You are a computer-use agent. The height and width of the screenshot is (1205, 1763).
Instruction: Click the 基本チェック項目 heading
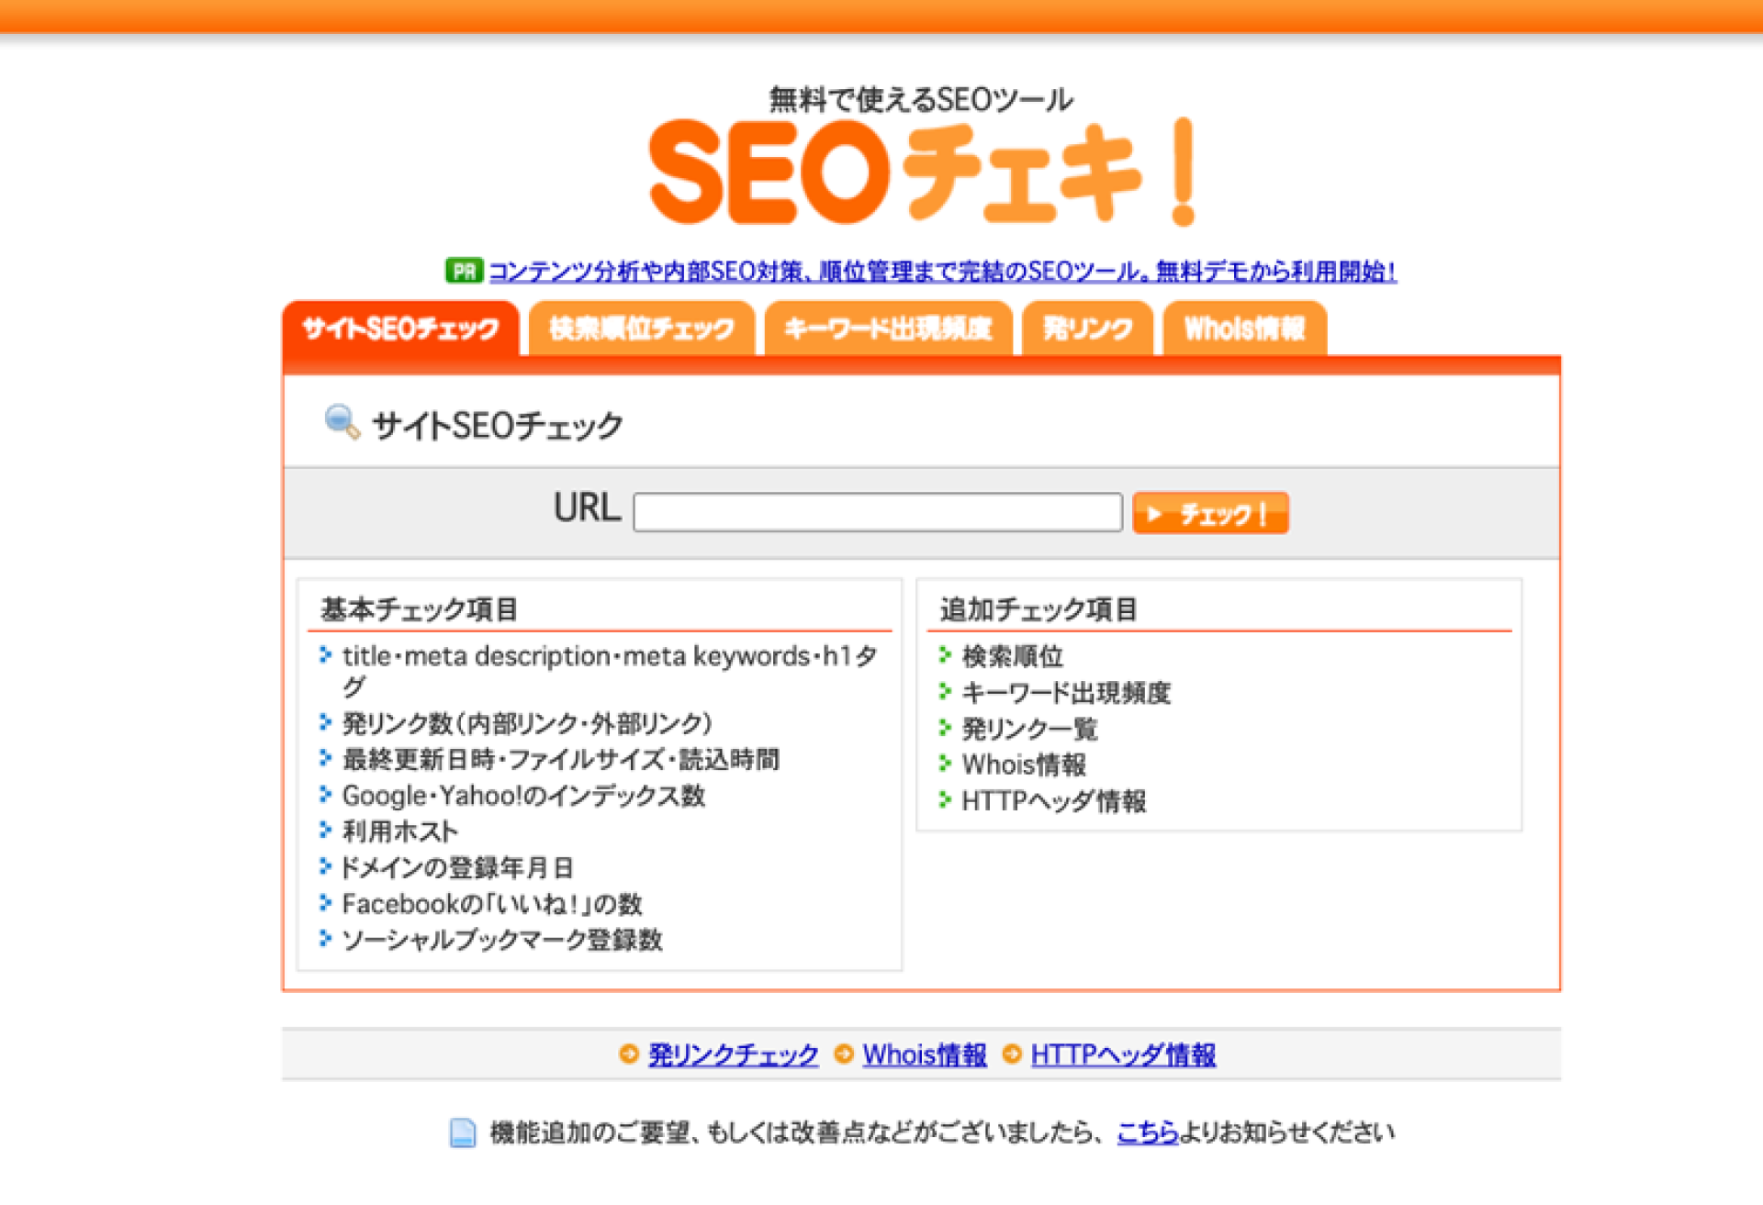coord(420,608)
